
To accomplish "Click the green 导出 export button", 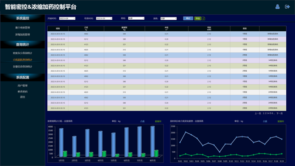I will [x=198, y=18].
